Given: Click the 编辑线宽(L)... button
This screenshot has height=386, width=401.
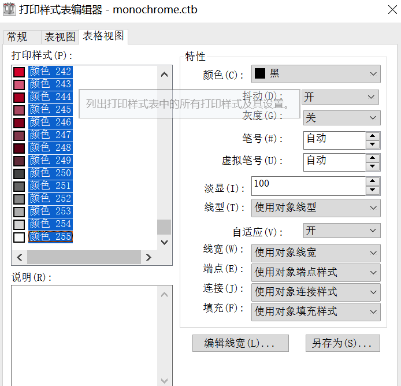Looking at the screenshot, I should (240, 343).
